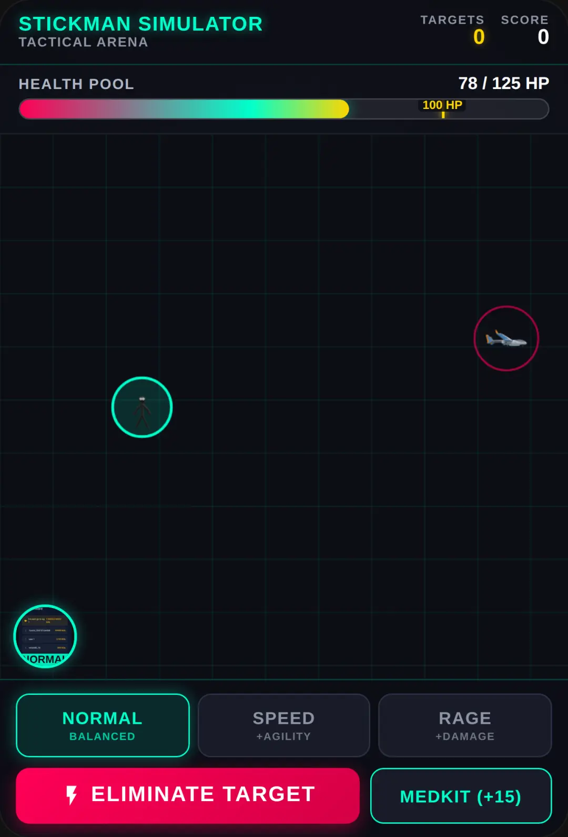Click the health pool progress bar
Screen dimensions: 568x837
click(x=284, y=109)
